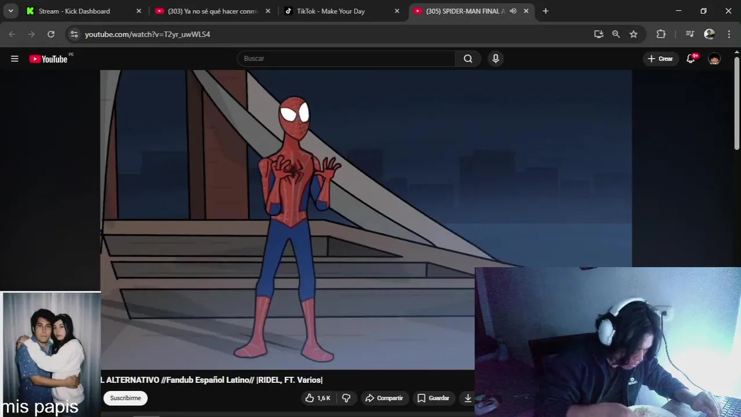
Task: Open the Crear button
Action: (x=660, y=58)
